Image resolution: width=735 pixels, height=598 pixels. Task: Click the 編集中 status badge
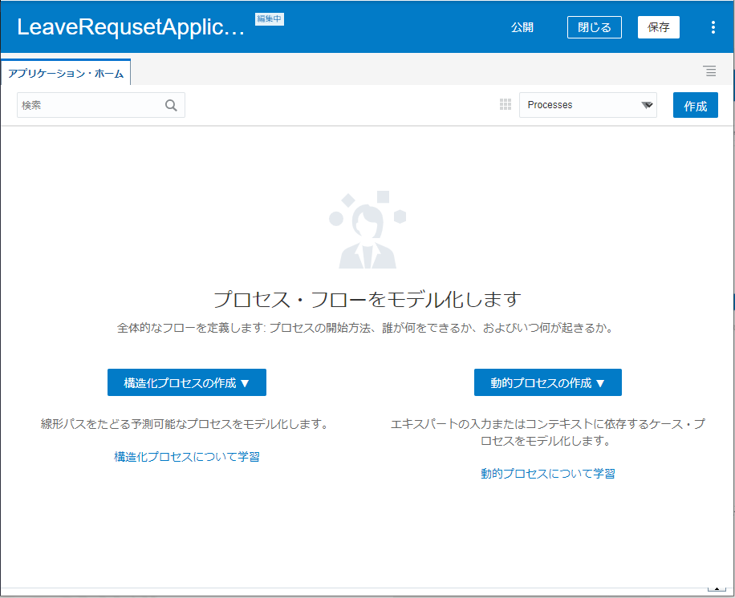coord(270,19)
